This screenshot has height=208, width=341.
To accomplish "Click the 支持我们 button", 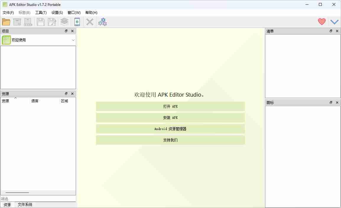I will 170,140.
